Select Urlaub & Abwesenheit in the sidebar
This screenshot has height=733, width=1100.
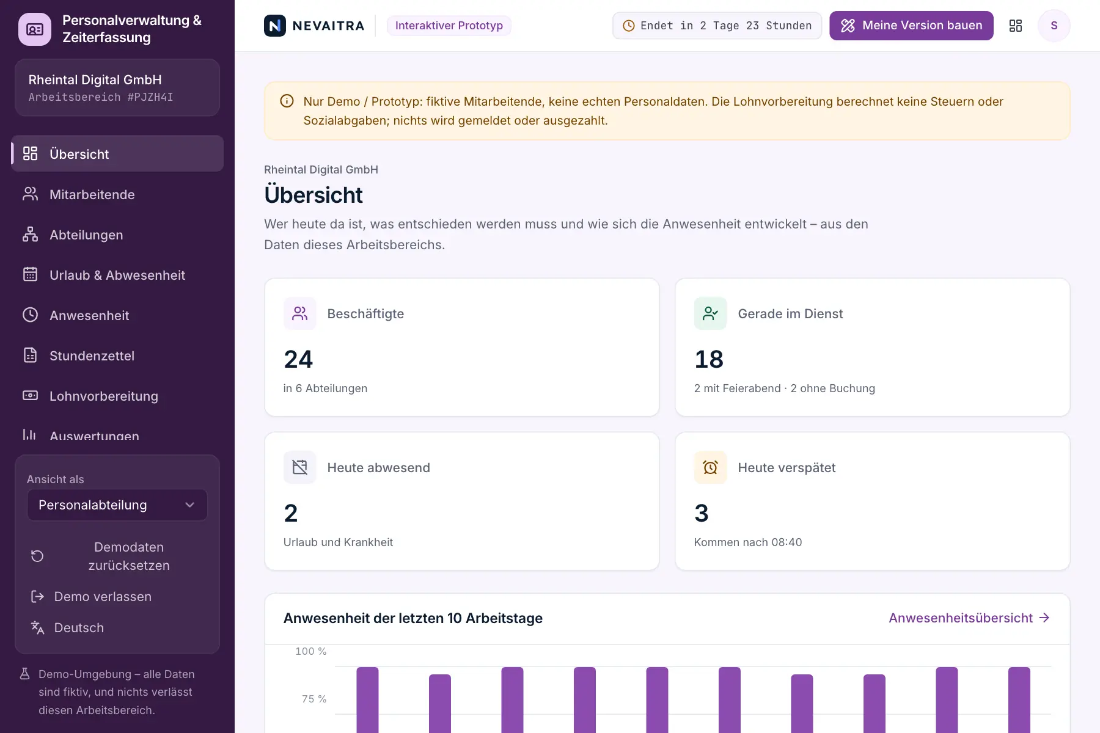[117, 275]
